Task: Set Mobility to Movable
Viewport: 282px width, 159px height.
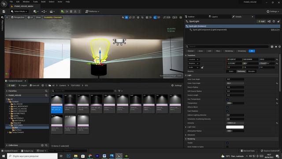Action: (251, 71)
